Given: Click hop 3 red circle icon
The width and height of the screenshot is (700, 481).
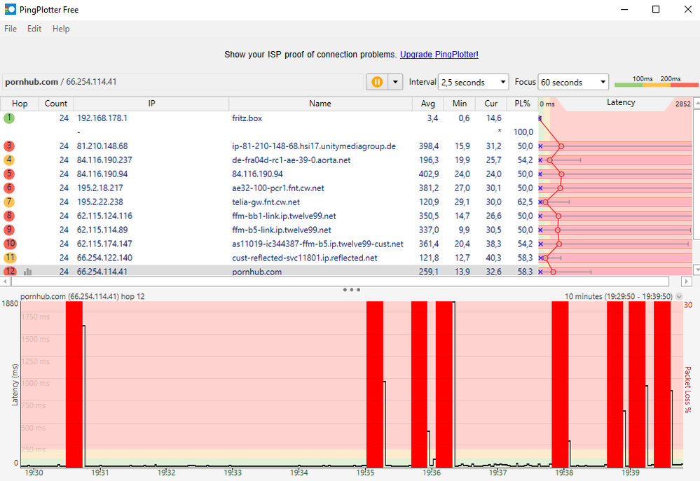Looking at the screenshot, I should tap(9, 146).
